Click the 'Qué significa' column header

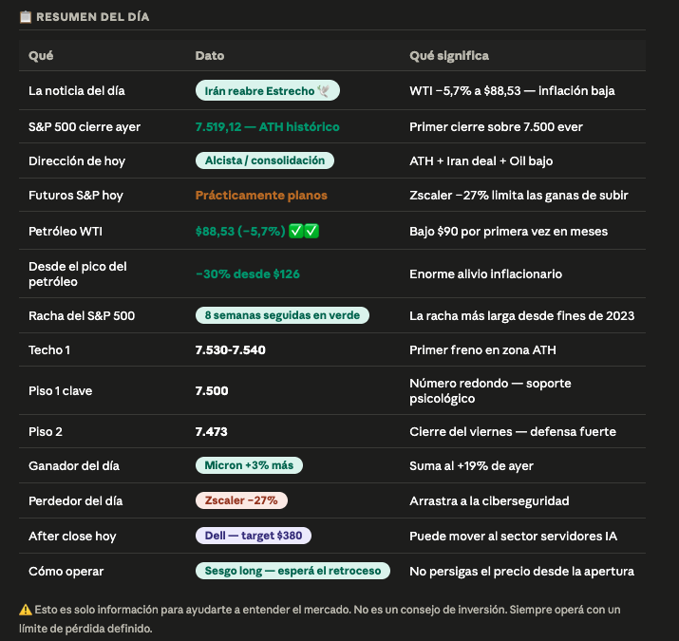click(449, 55)
